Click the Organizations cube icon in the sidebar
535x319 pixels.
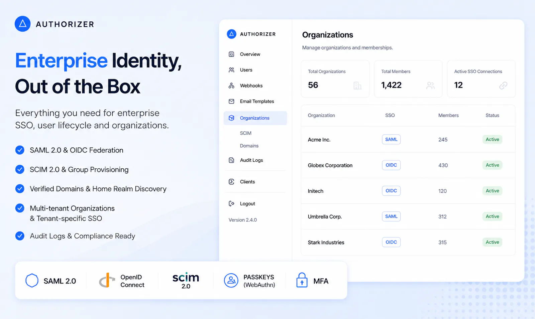click(x=231, y=118)
